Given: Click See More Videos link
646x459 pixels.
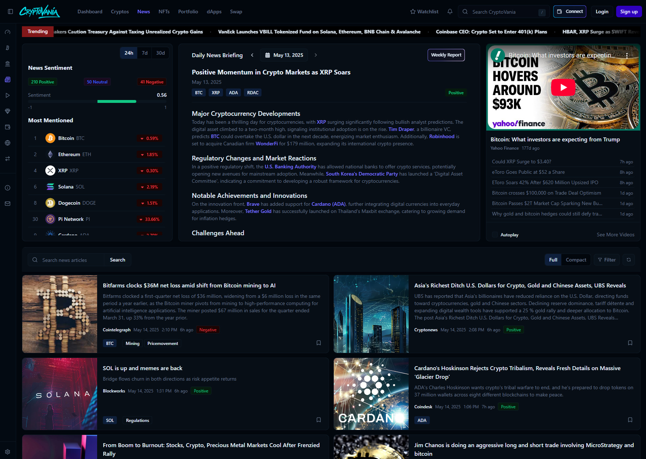Looking at the screenshot, I should pyautogui.click(x=615, y=235).
